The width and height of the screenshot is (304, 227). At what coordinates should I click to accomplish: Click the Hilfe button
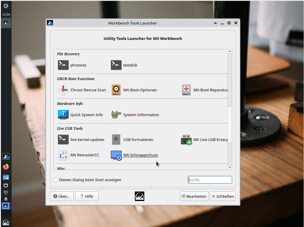click(87, 196)
